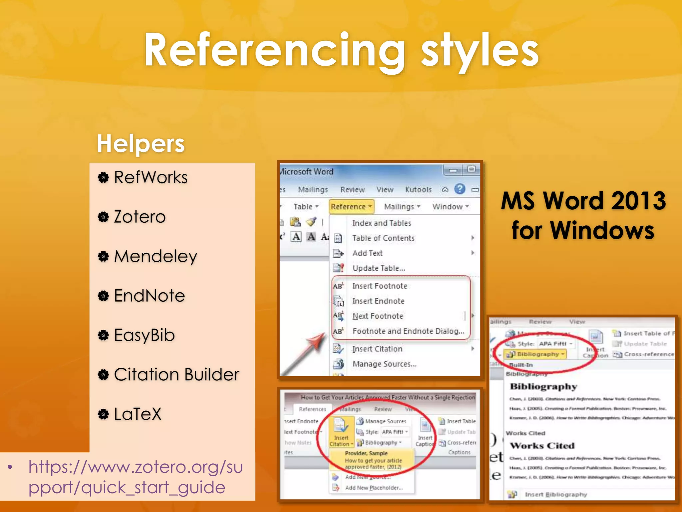Click the Insert Citation icon in Reference menu
Image resolution: width=682 pixels, height=512 pixels.
338,349
